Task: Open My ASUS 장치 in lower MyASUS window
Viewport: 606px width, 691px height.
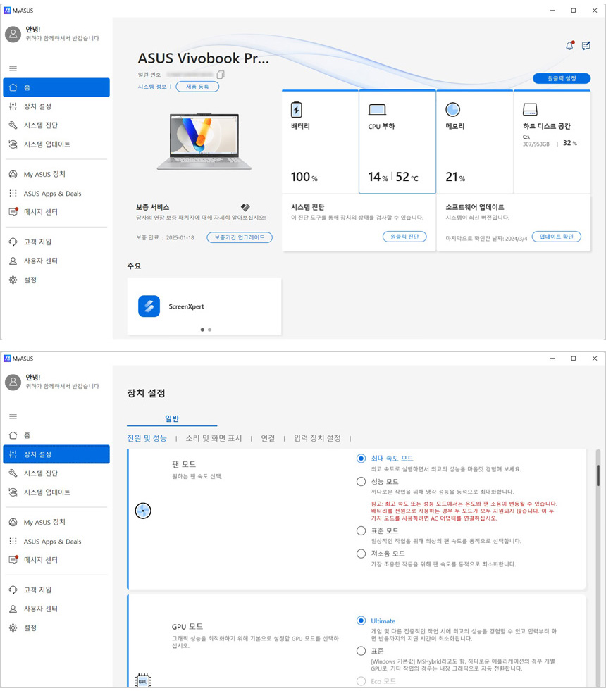Action: 56,522
